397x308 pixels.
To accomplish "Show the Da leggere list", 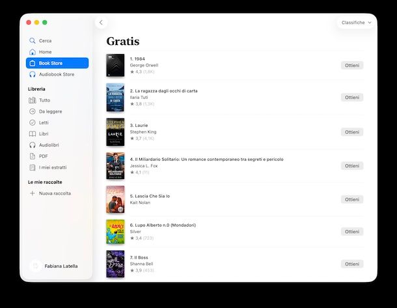I will click(x=50, y=111).
